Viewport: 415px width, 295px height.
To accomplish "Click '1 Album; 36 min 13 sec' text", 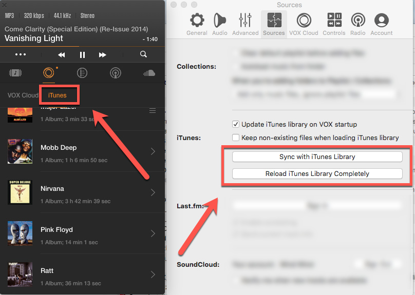I will pyautogui.click(x=71, y=283).
